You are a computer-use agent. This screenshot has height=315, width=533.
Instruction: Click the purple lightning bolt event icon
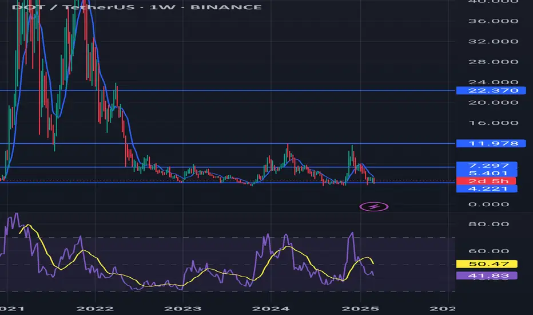pyautogui.click(x=374, y=207)
